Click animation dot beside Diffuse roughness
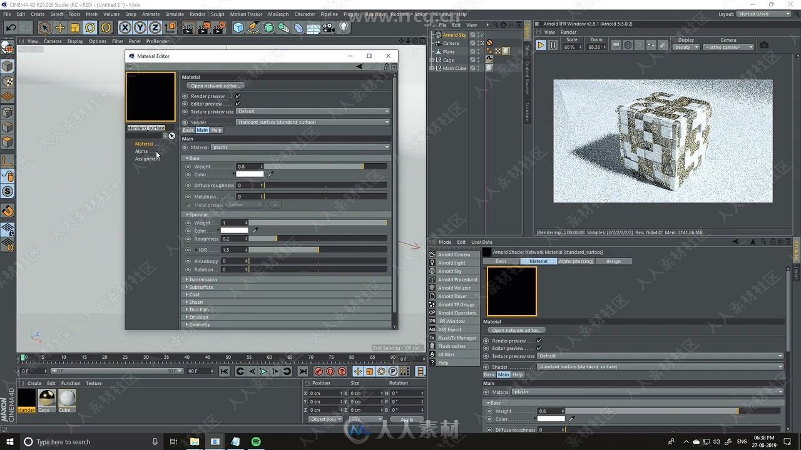This screenshot has width=801, height=450. (x=188, y=185)
